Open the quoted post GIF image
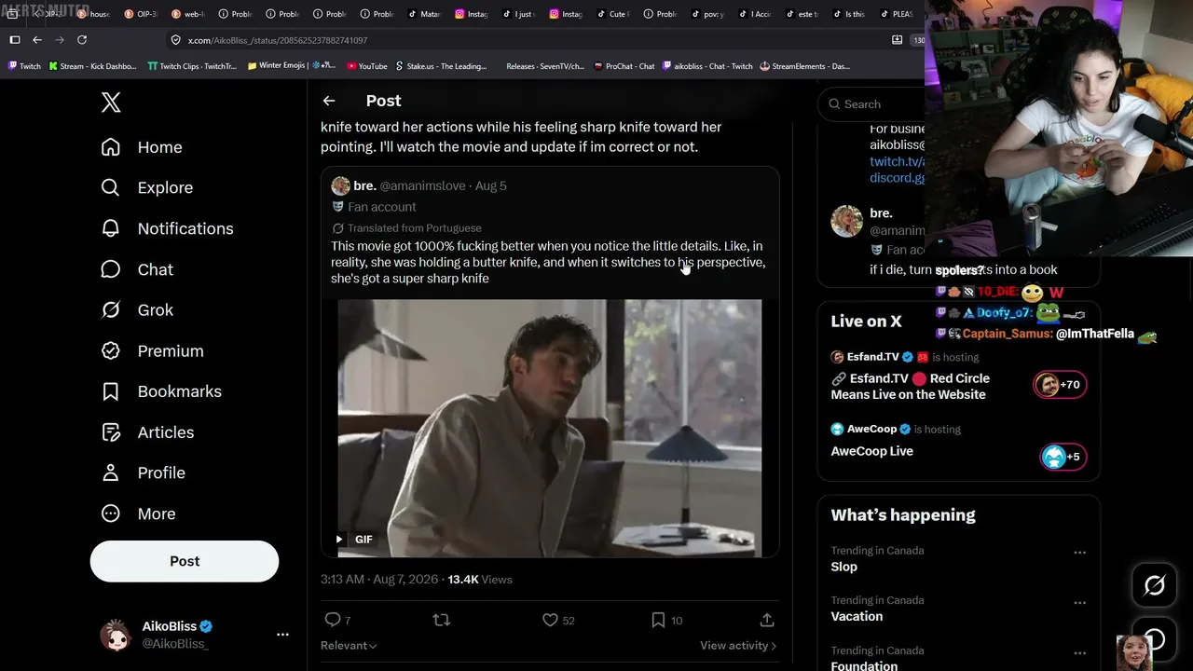1193x671 pixels. 550,428
